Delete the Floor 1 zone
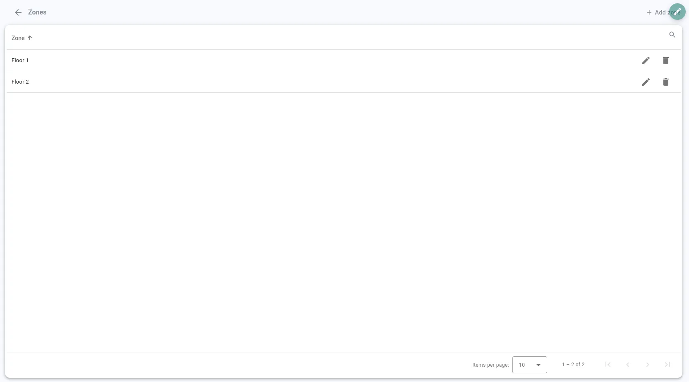This screenshot has height=382, width=689. click(665, 60)
